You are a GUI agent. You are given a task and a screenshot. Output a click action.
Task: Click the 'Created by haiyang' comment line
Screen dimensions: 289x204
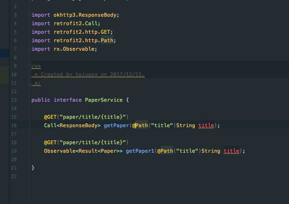pyautogui.click(x=88, y=74)
